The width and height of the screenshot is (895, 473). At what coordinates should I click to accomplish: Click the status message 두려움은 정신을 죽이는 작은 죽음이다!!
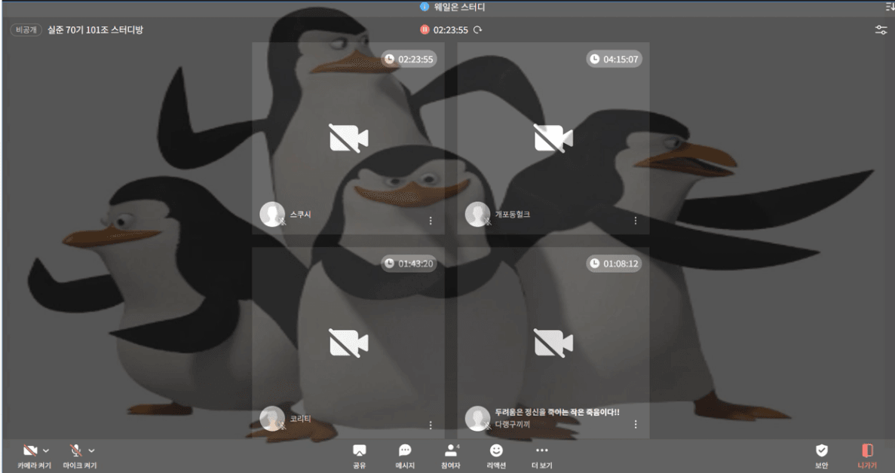[x=557, y=412]
